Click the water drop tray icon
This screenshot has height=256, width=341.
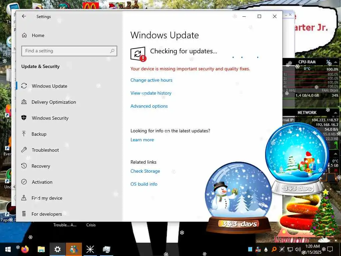266,249
